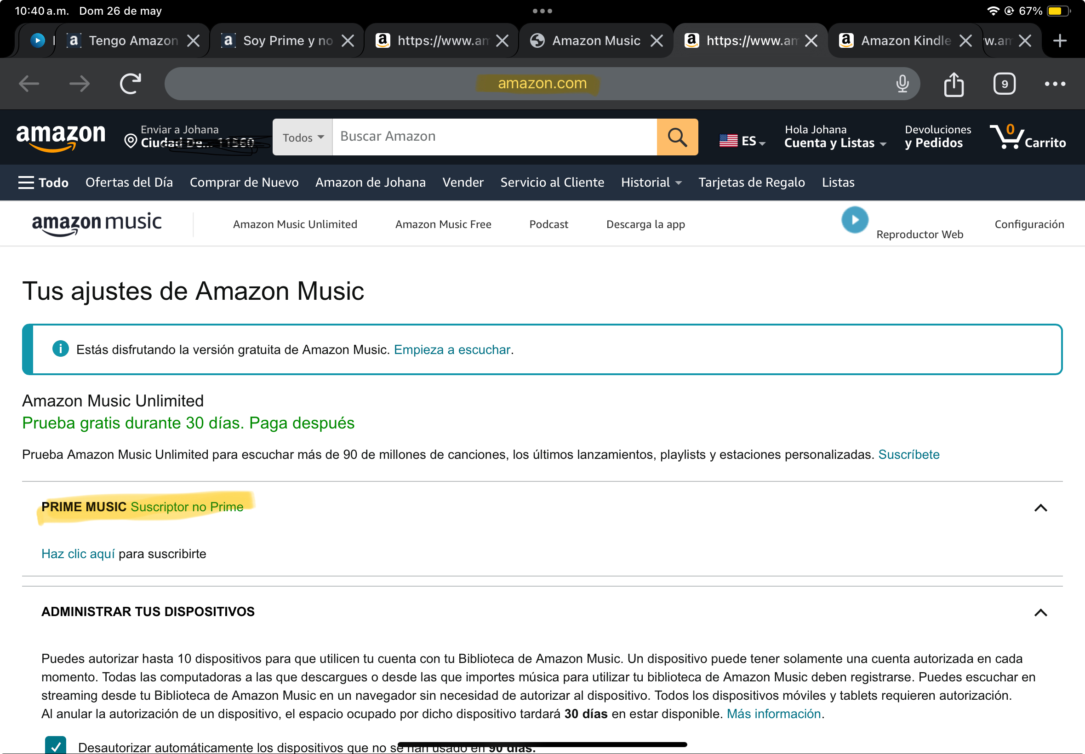Open the Todos search category dropdown
The image size is (1085, 754).
pos(303,137)
